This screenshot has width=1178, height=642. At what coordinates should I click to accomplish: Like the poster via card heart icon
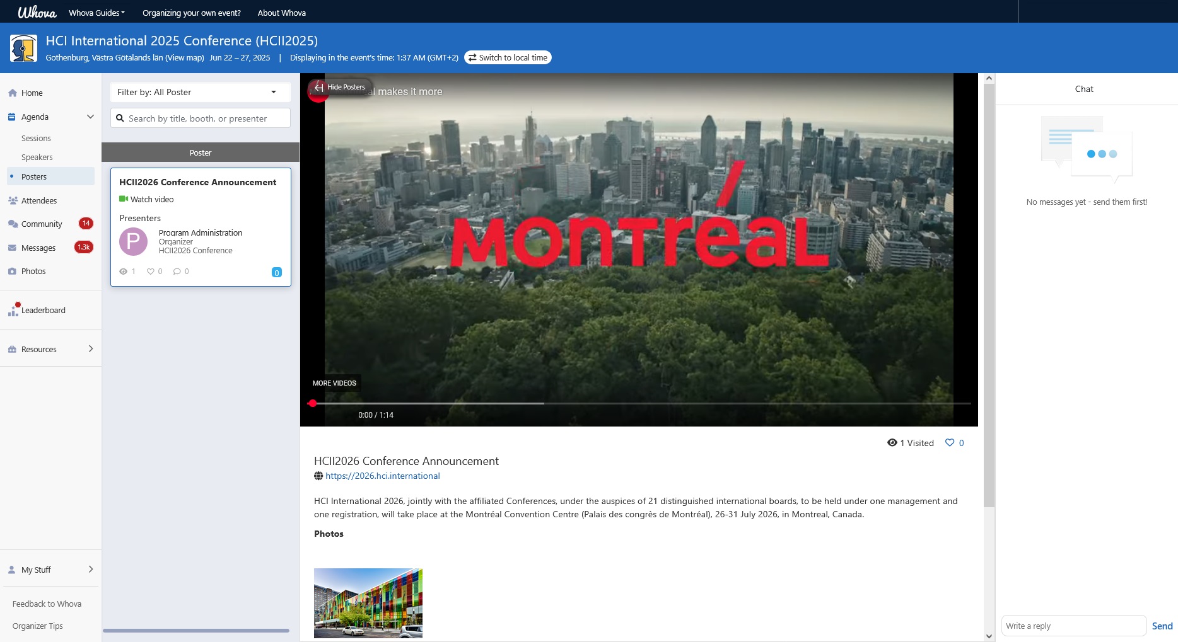tap(151, 272)
